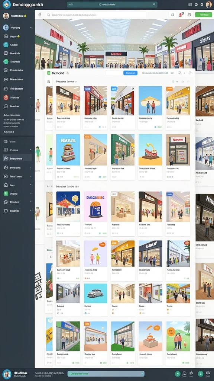Click the profile avatar in the bottom-left corner
Viewport: 214px width, 381px height.
coord(7,374)
